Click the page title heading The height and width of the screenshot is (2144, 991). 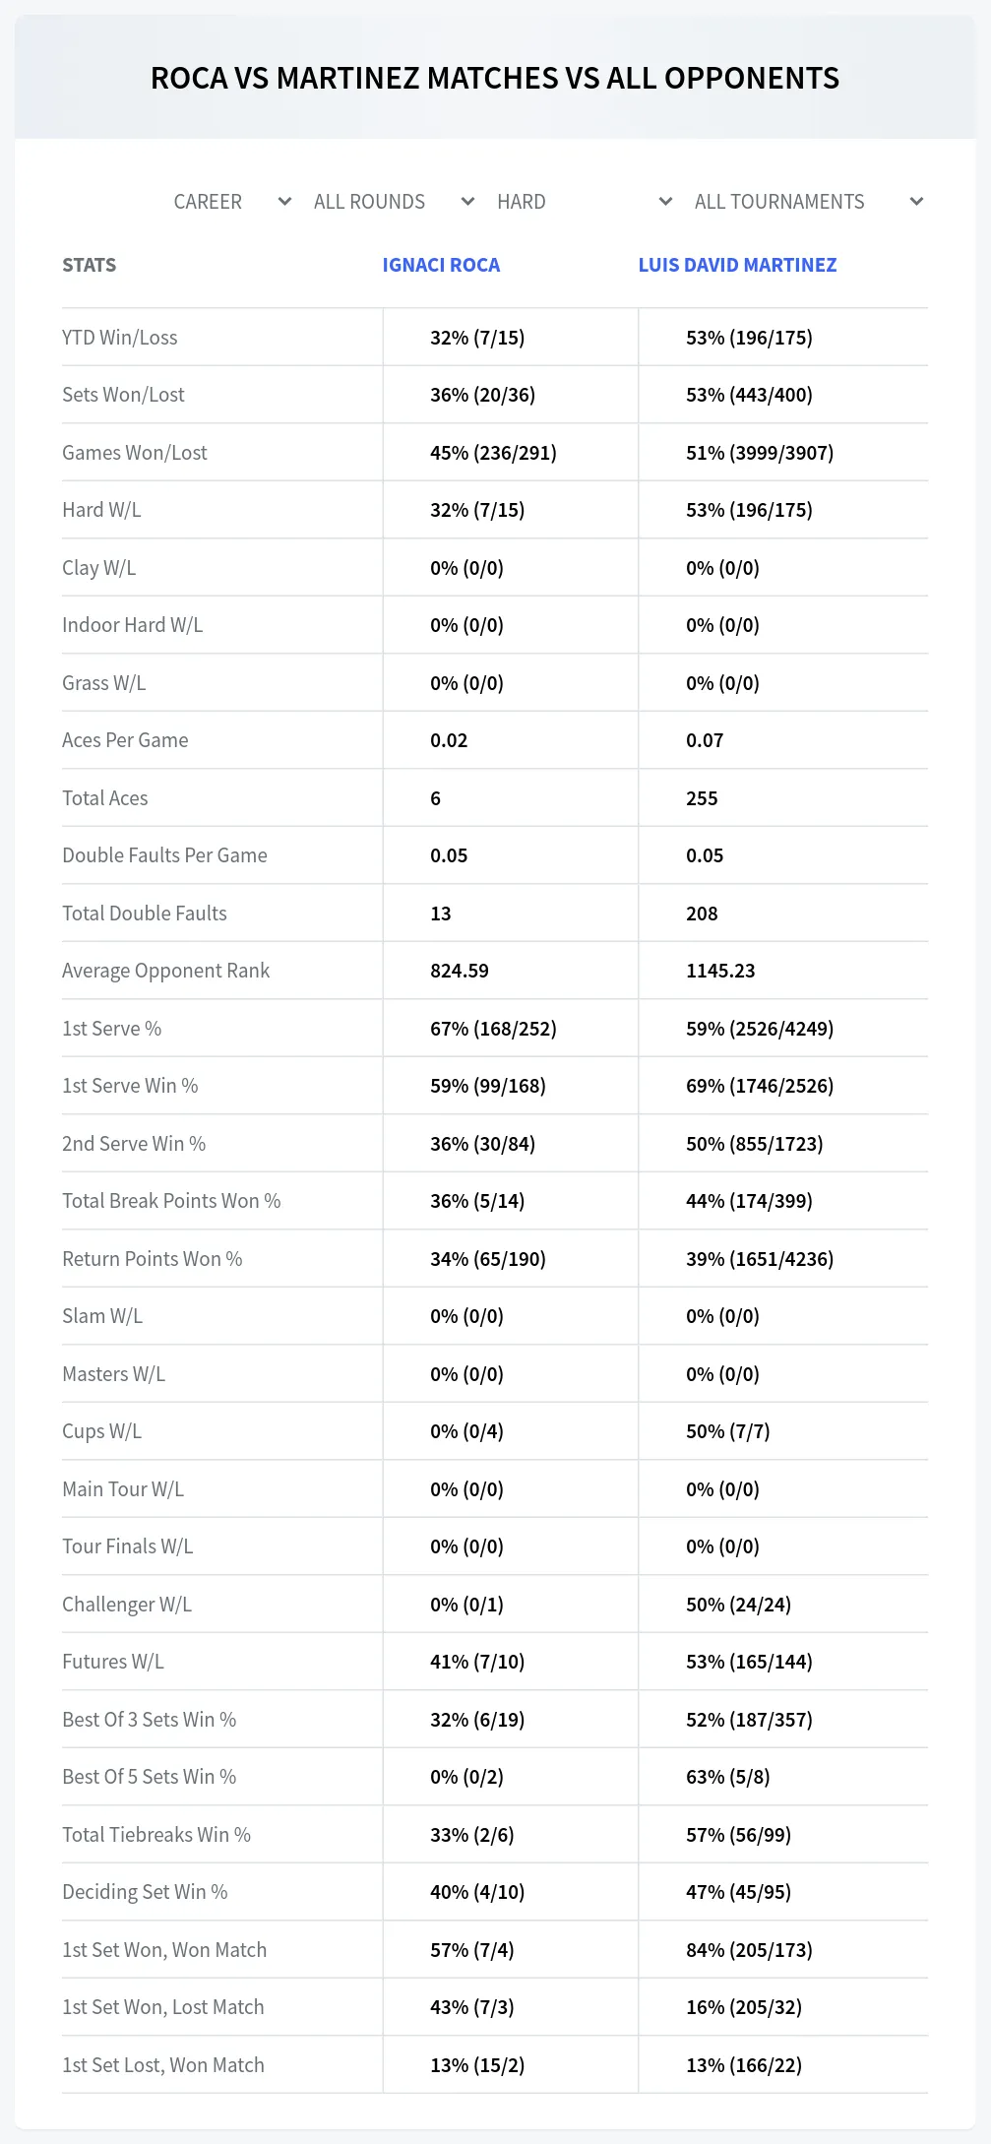point(495,78)
